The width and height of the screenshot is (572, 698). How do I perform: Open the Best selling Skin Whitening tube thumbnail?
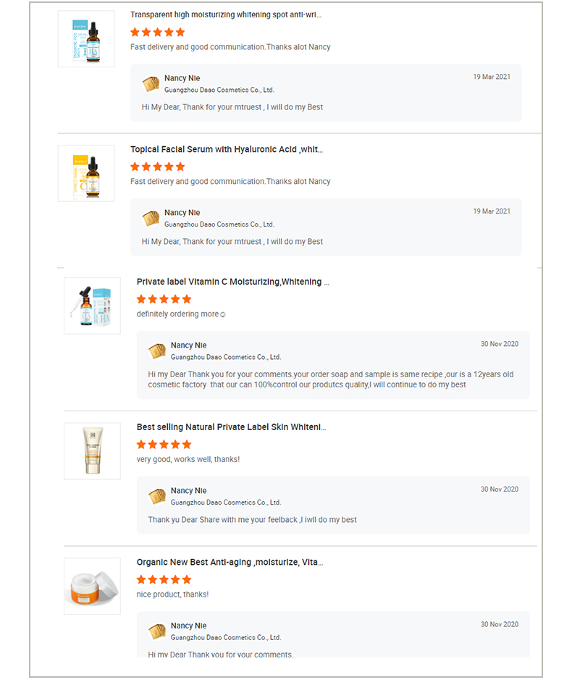coord(92,451)
